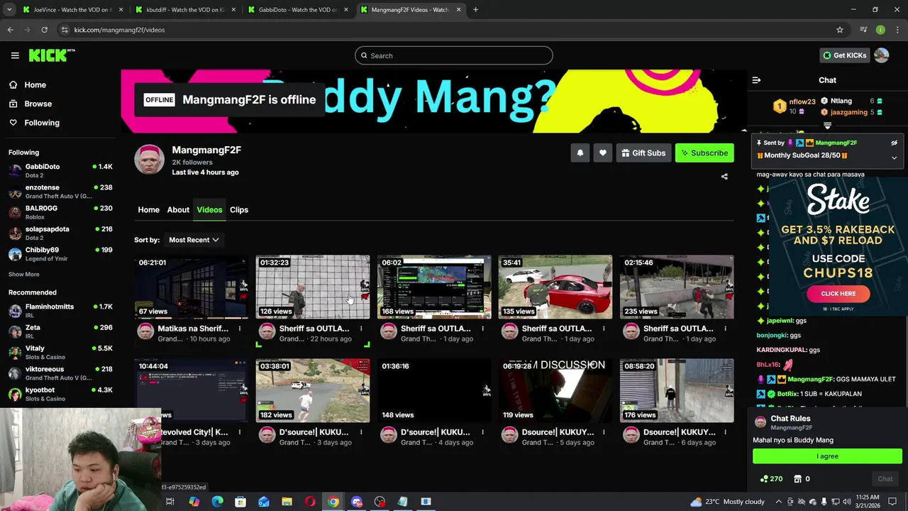Expand the gift leaderboard drawer handle
Screen dimensions: 908x511
coord(827,126)
